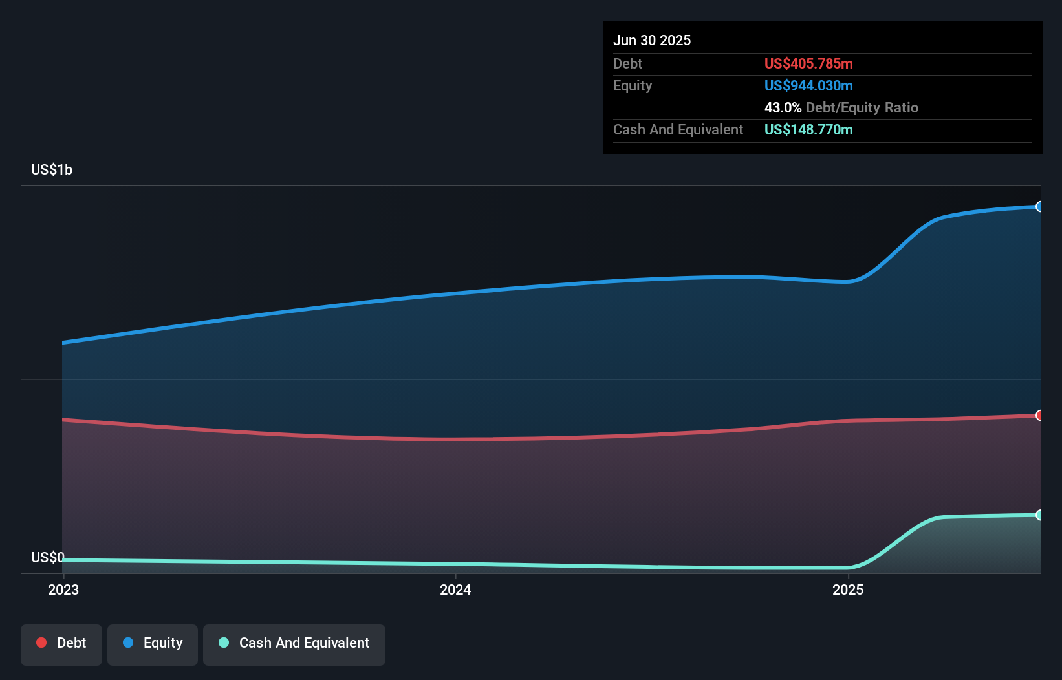The width and height of the screenshot is (1062, 680).
Task: Select the Equity endpoint marker on the chart
Action: tap(1039, 207)
